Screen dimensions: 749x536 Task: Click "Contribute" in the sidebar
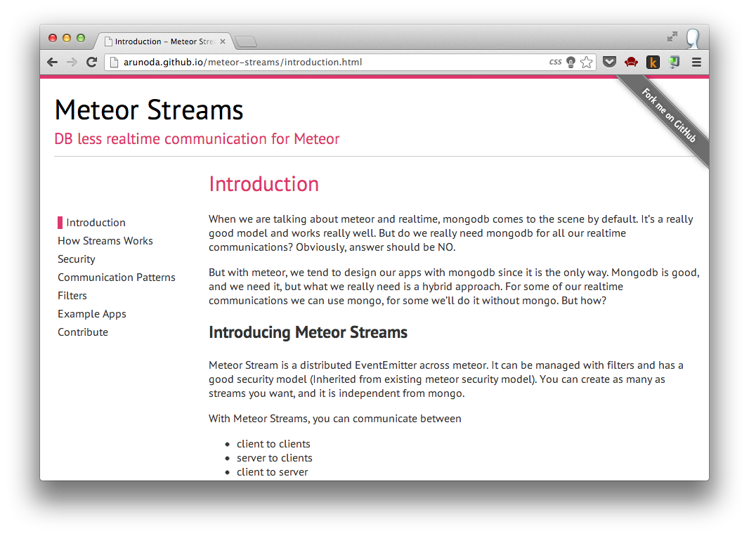click(x=82, y=332)
